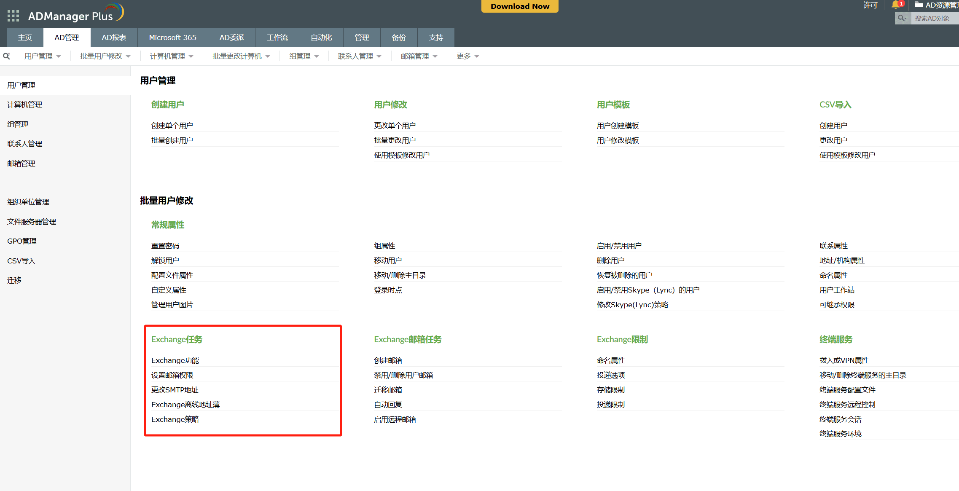Click the Exchange功能 link
The image size is (959, 491).
point(175,360)
